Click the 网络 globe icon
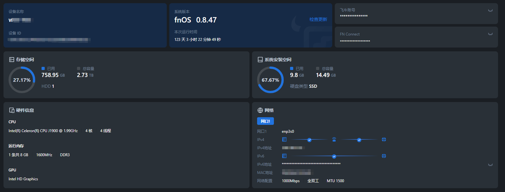The image size is (505, 192). [x=260, y=110]
